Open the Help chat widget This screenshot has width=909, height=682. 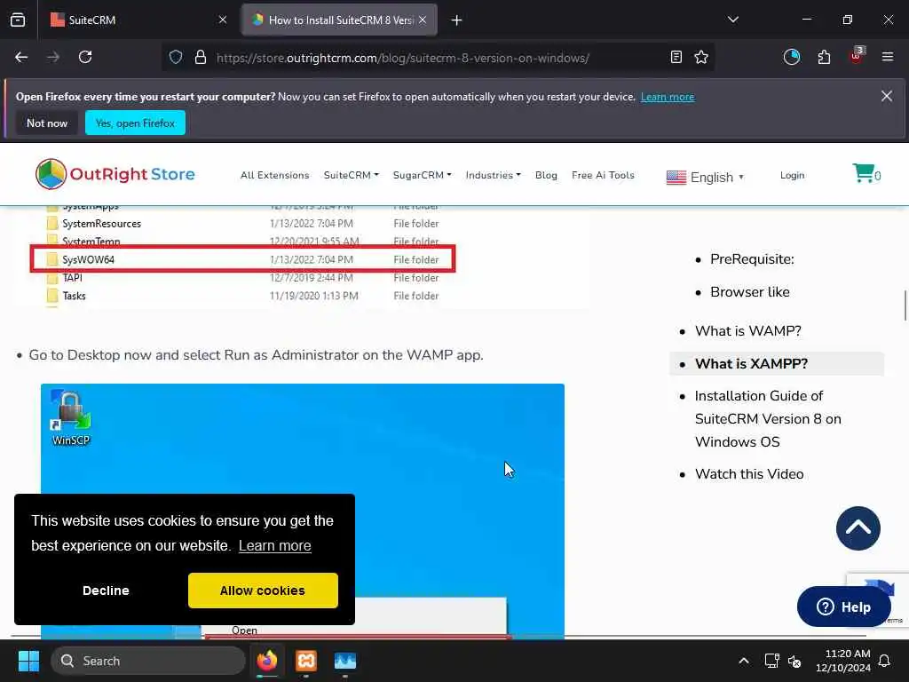[x=843, y=607]
